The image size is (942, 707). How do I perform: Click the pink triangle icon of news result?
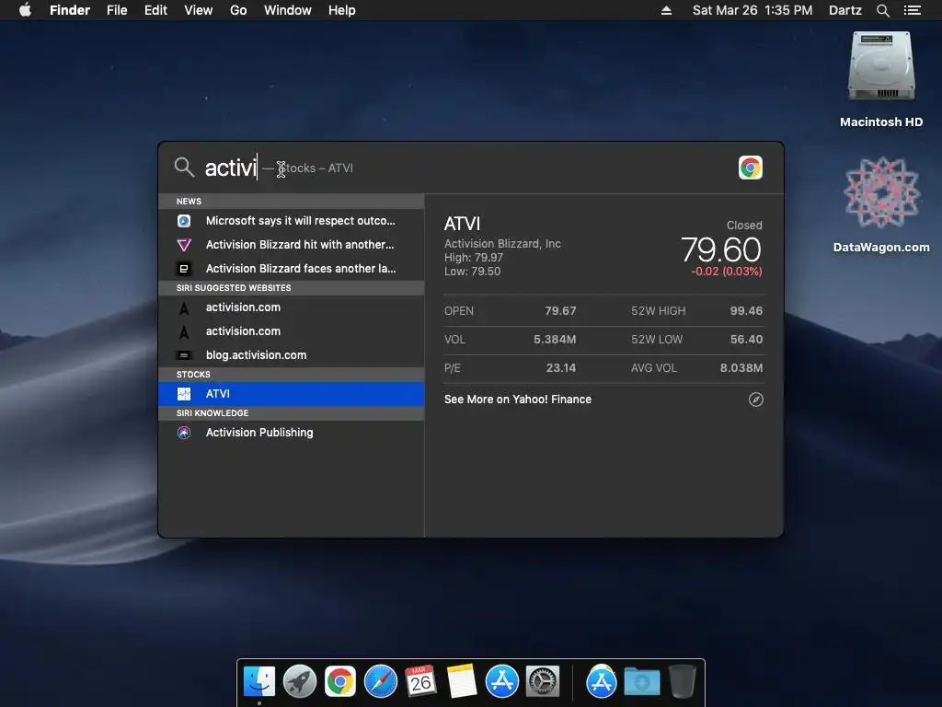pyautogui.click(x=184, y=245)
